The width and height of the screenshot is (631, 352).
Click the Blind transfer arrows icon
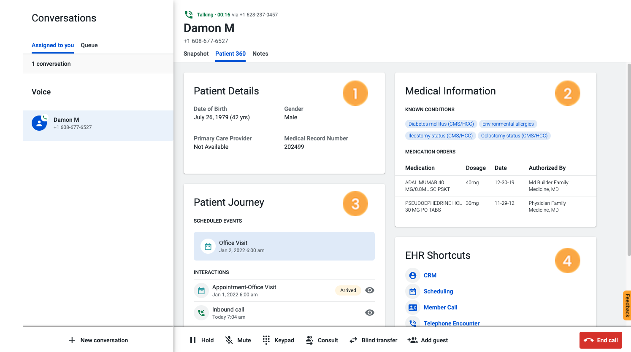(353, 340)
